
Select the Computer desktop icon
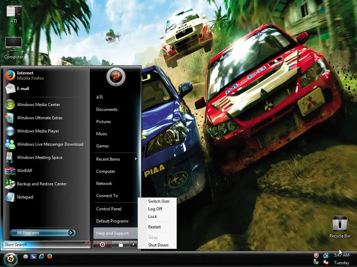pos(14,48)
